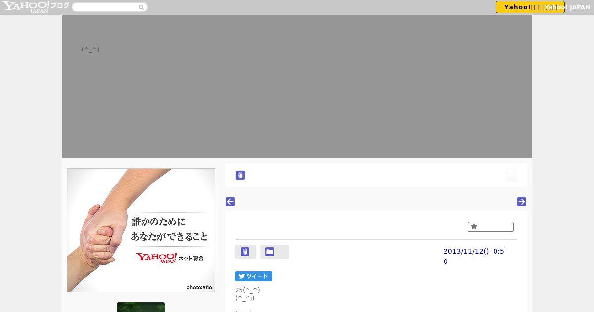Open the Yahoo! JAPAN link
Image resolution: width=594 pixels, height=312 pixels.
568,7
